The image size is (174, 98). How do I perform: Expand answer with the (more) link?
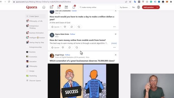click(x=114, y=43)
